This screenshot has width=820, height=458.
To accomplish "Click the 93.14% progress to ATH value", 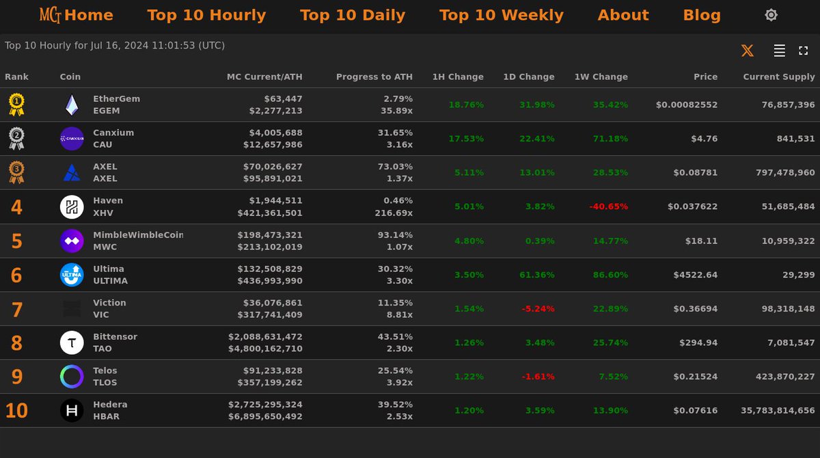I will click(395, 234).
